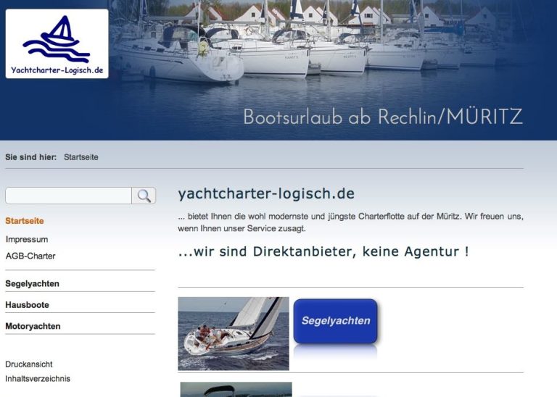Click the sailing yacht photo thumbnail
Viewport: 557px width, 397px height.
click(234, 333)
